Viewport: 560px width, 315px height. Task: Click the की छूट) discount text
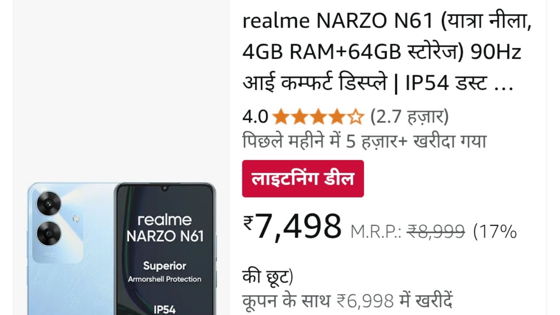(x=268, y=277)
